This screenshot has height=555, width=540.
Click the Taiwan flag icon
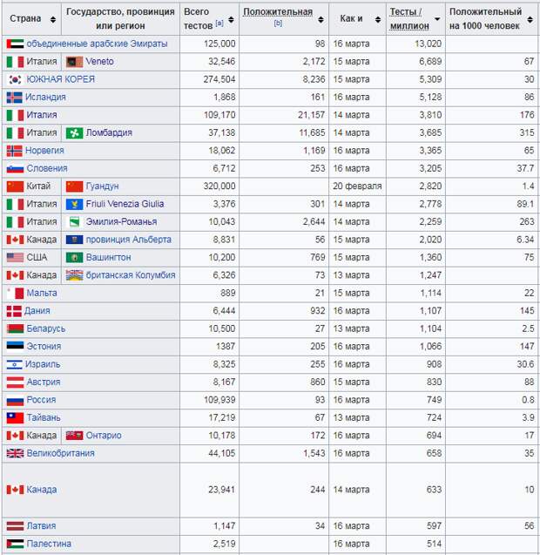click(x=15, y=418)
